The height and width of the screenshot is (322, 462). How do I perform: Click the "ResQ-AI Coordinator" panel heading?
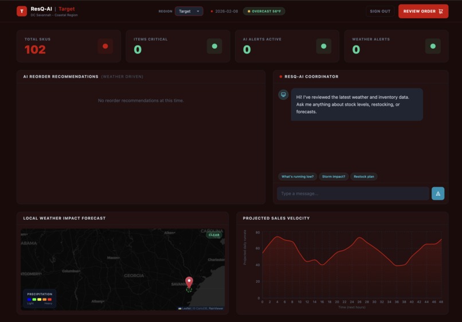pos(311,76)
